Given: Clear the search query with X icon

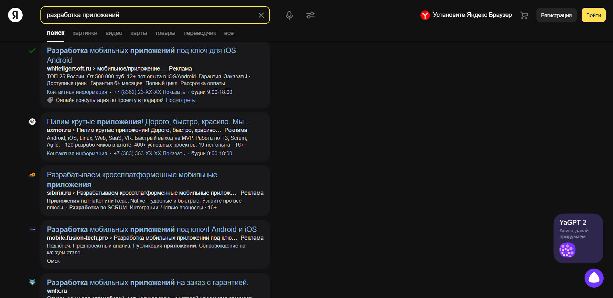Looking at the screenshot, I should coord(261,15).
